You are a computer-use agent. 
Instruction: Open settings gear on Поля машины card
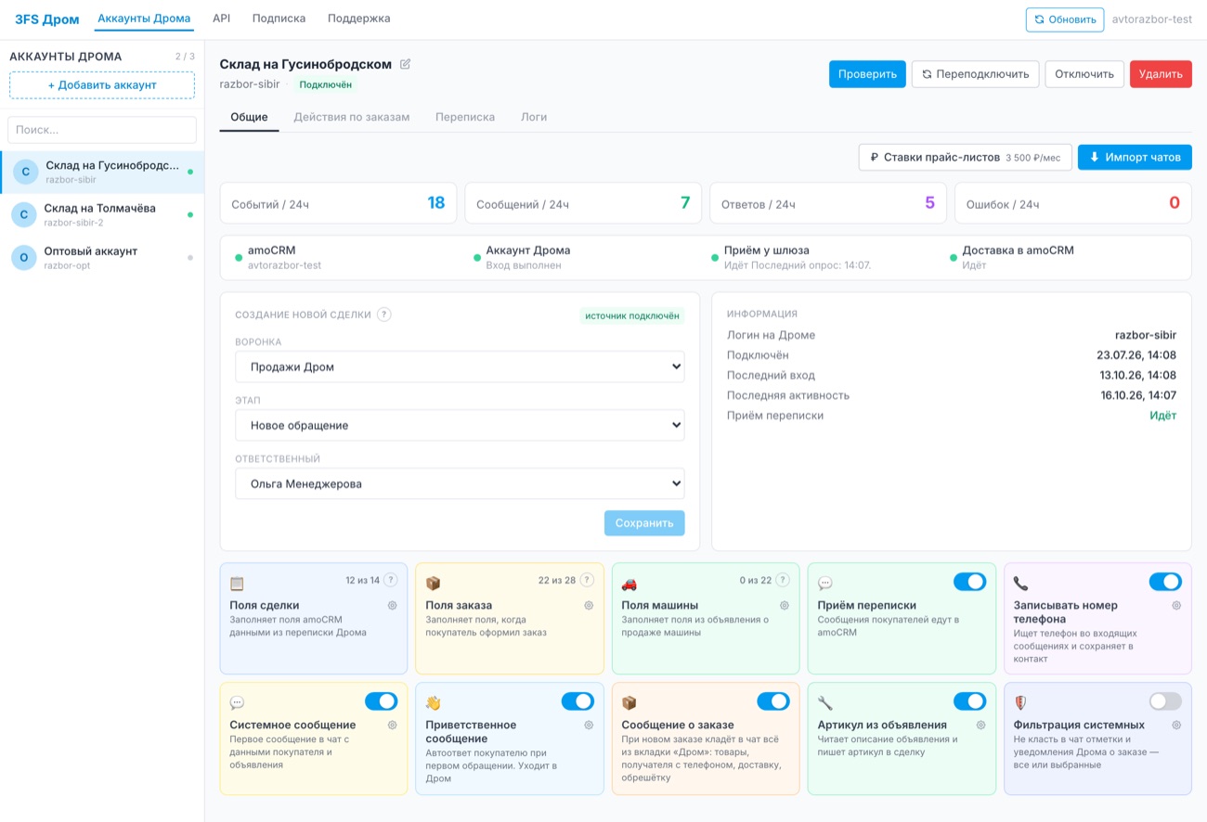(x=785, y=605)
